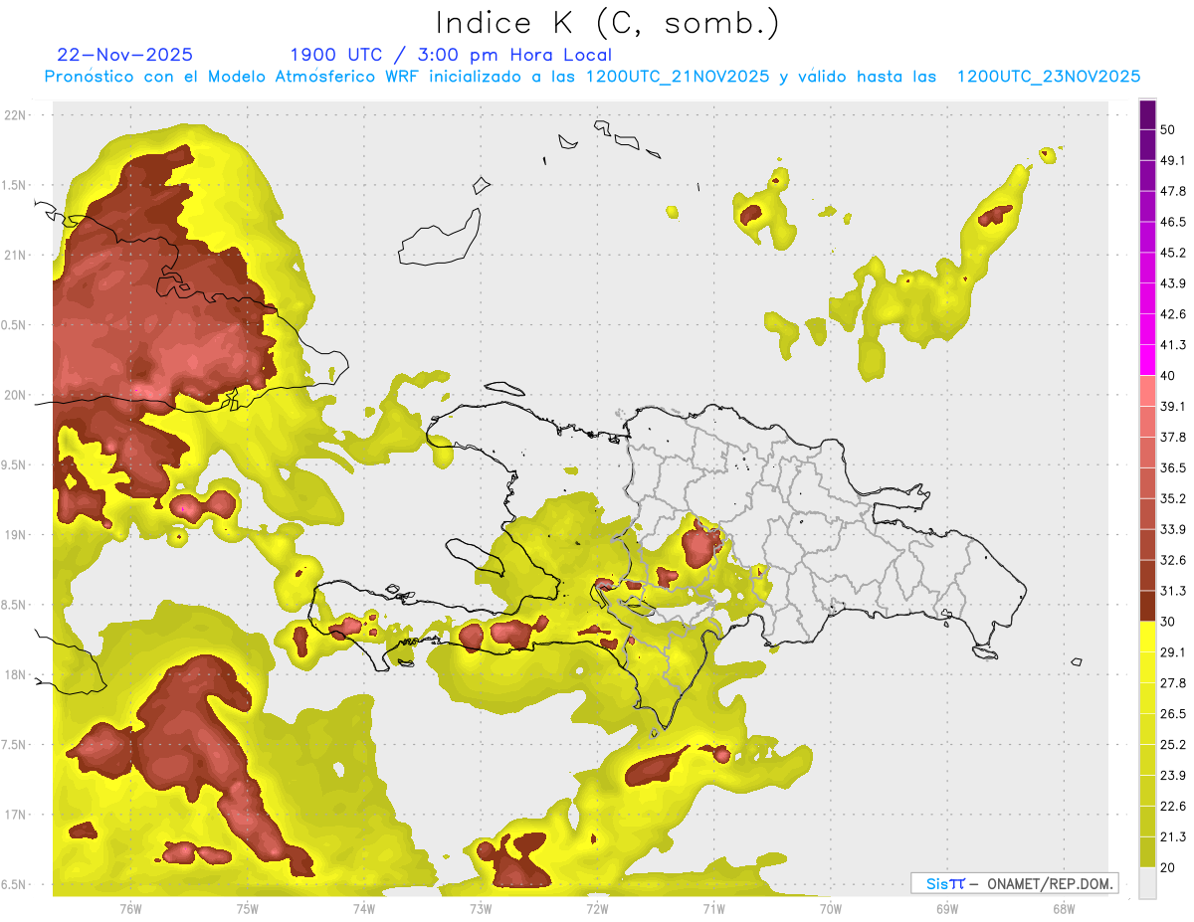Click the dark purple color bar segment above 50
This screenshot has height=922, width=1194.
(1147, 114)
